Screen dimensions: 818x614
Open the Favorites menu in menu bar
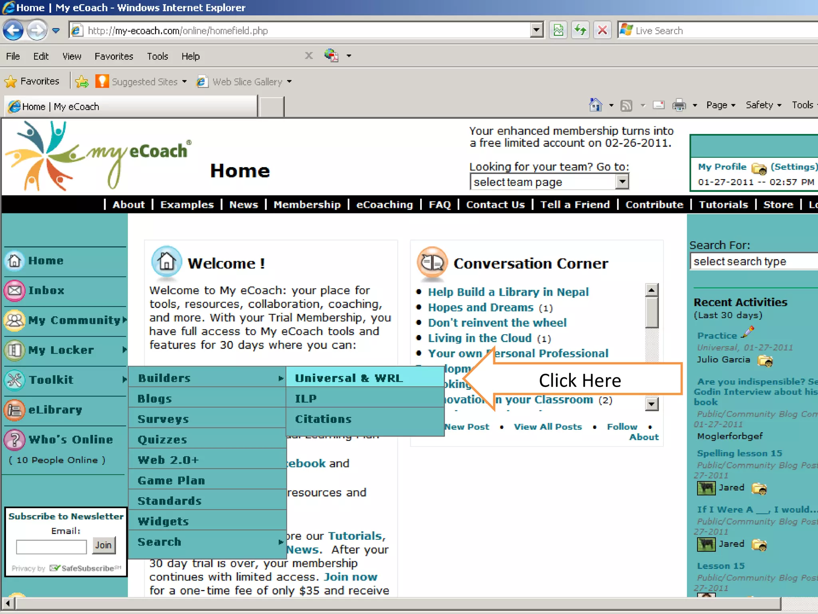(113, 56)
